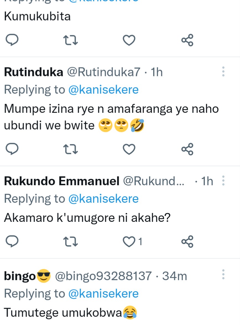This screenshot has height=325, width=240.
Task: Like Rukundo Emmanuel's tweet
Action: (129, 242)
